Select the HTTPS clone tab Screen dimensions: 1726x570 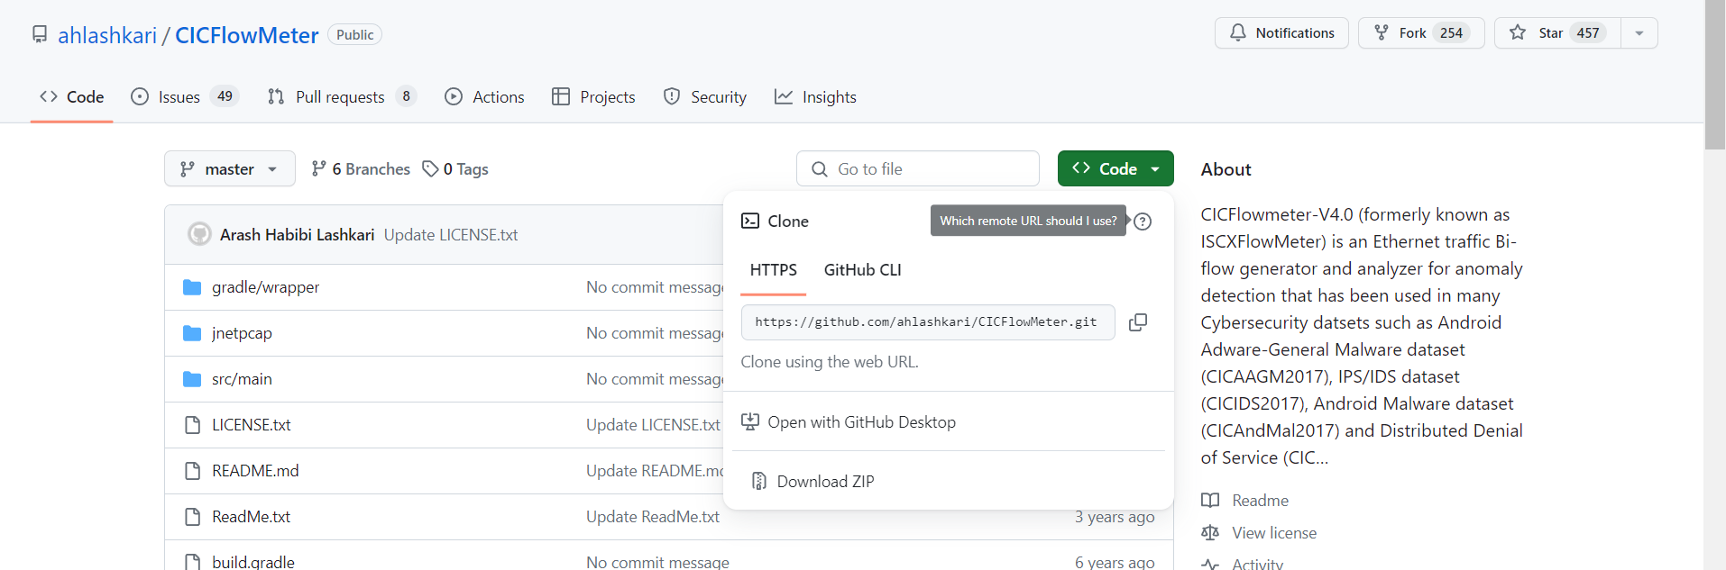click(774, 270)
